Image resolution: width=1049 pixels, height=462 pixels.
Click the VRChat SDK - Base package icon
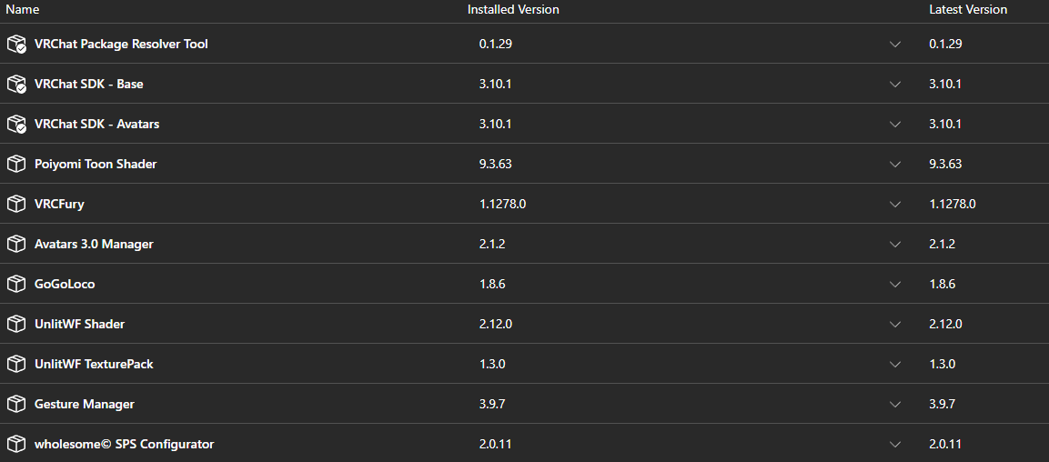click(x=16, y=85)
